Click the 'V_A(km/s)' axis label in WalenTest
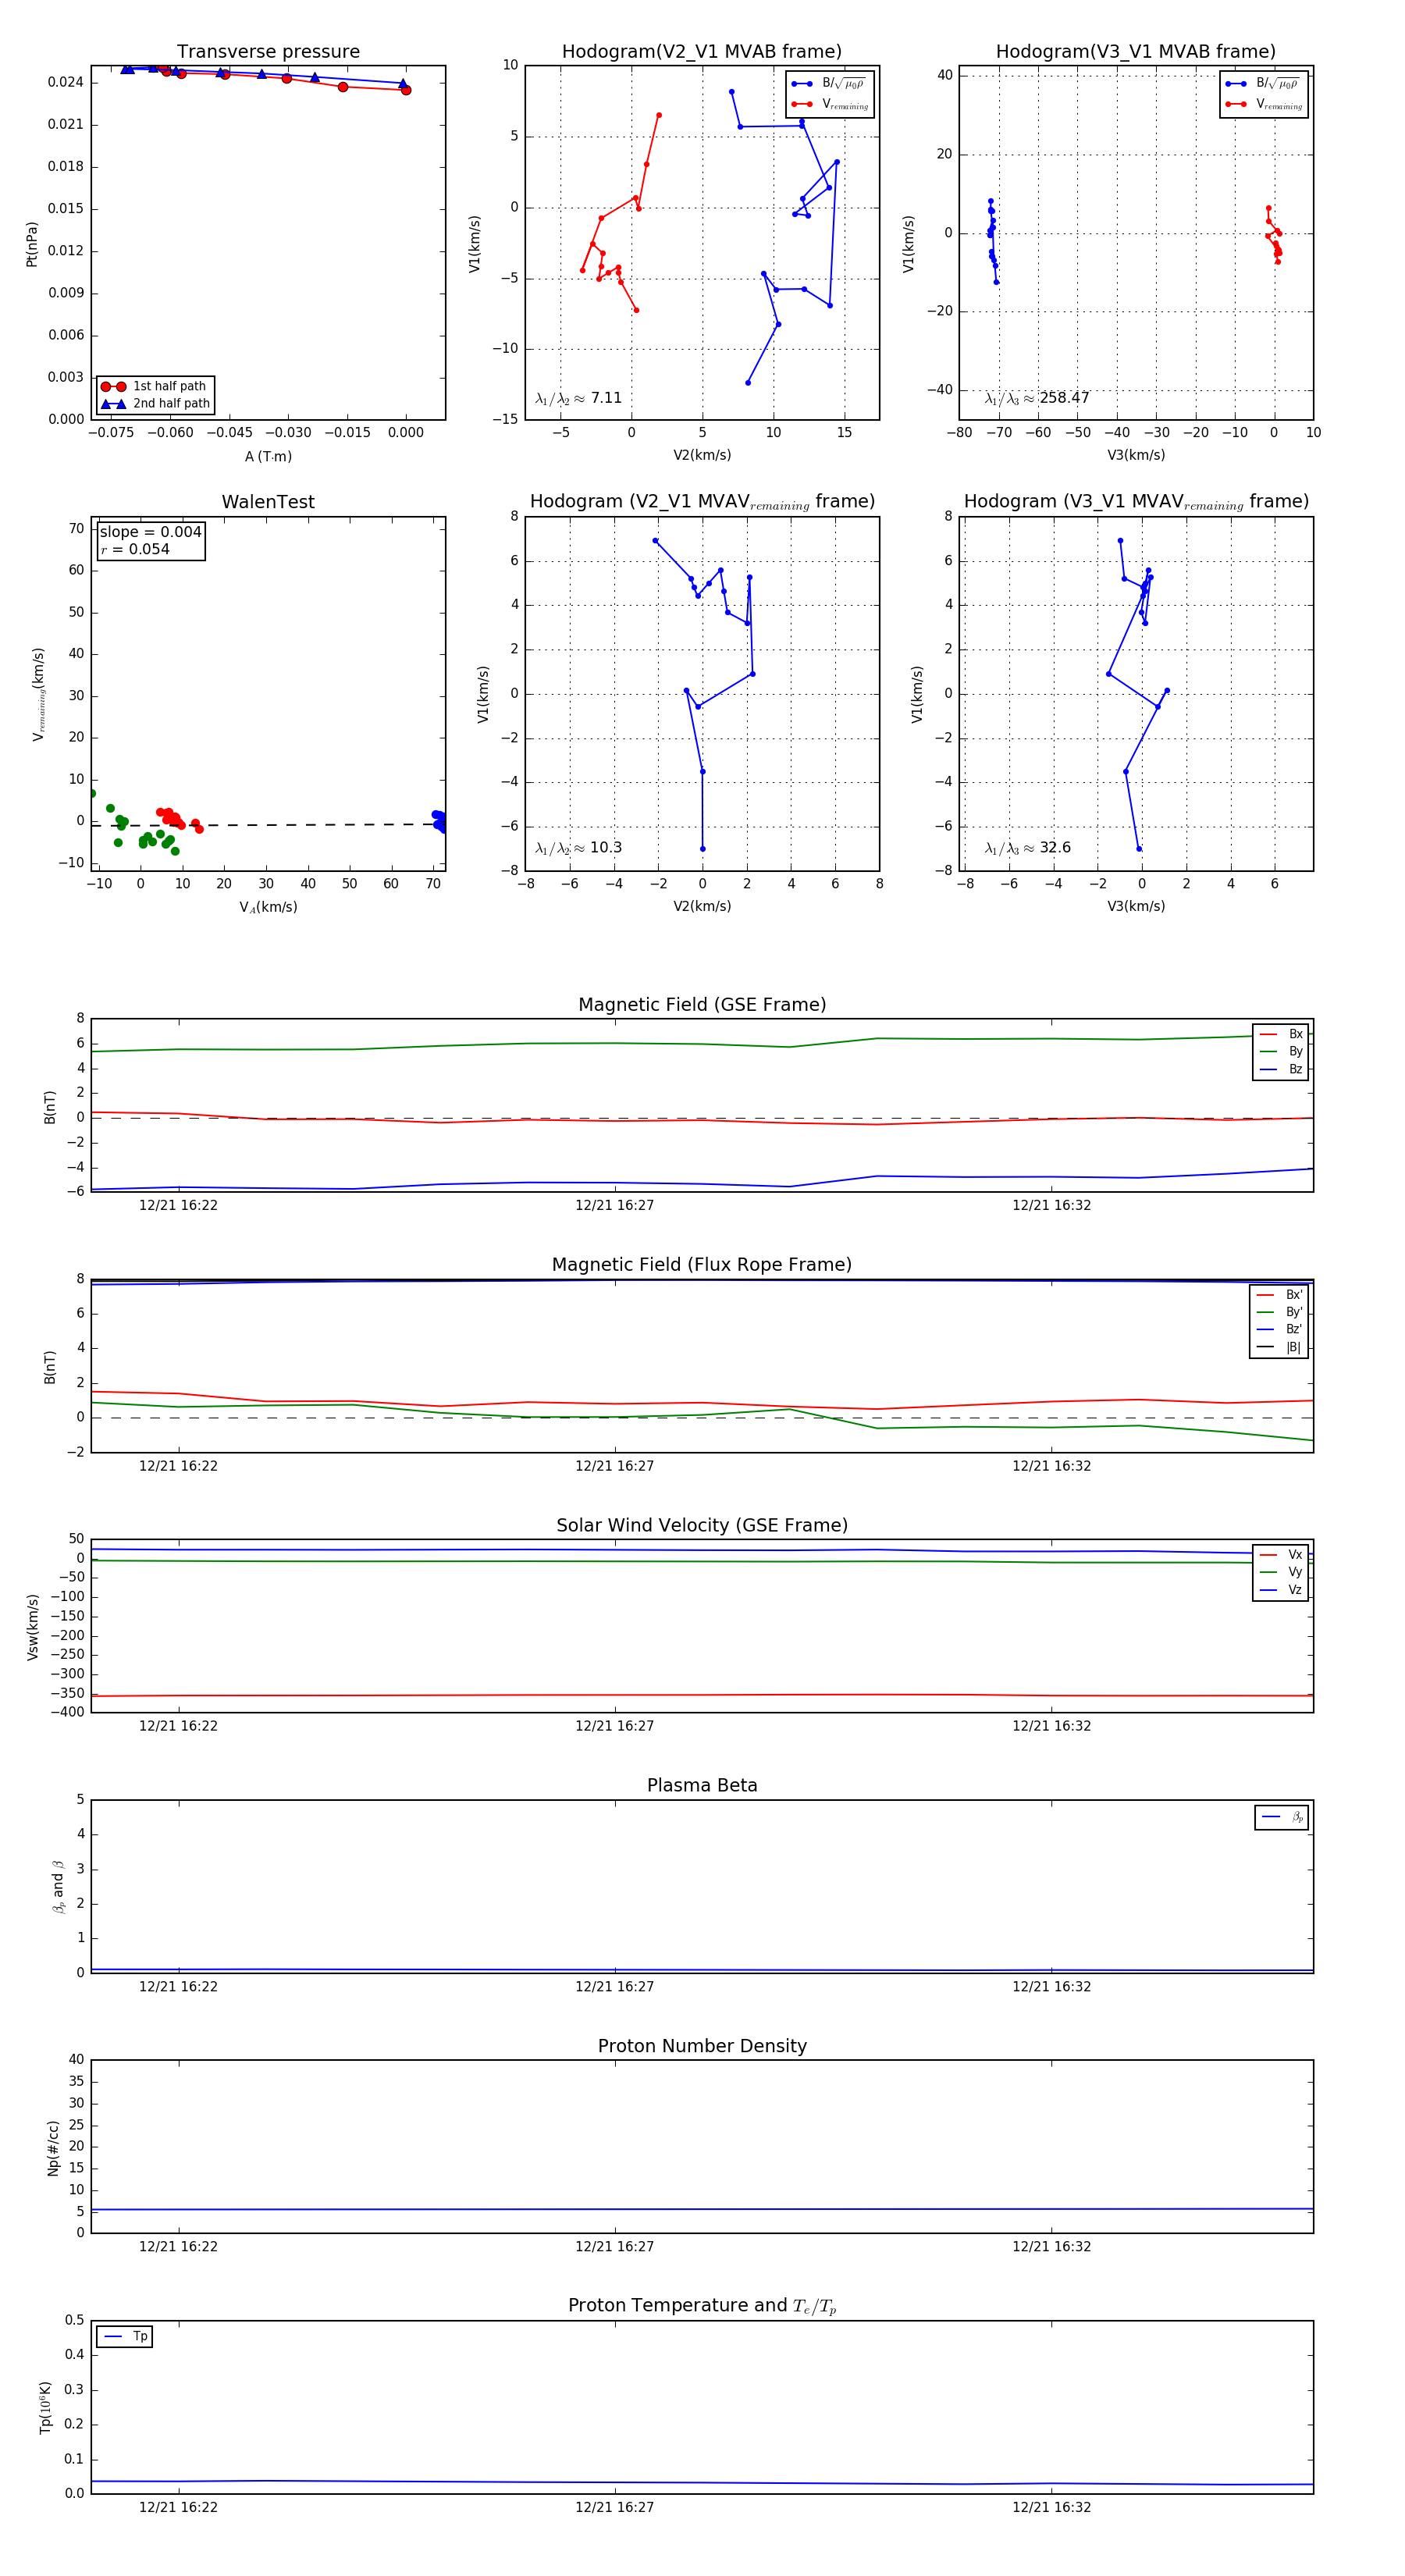Viewport: 1405px width, 2576px height. pyautogui.click(x=268, y=907)
